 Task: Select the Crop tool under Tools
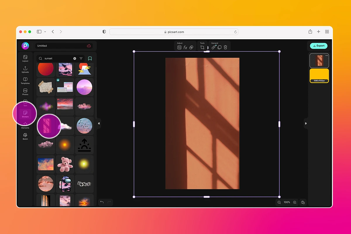pos(202,47)
